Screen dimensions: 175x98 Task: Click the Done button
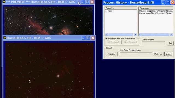168,54
